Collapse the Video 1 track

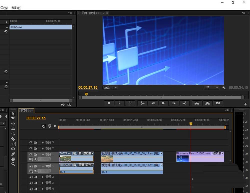point(43,154)
